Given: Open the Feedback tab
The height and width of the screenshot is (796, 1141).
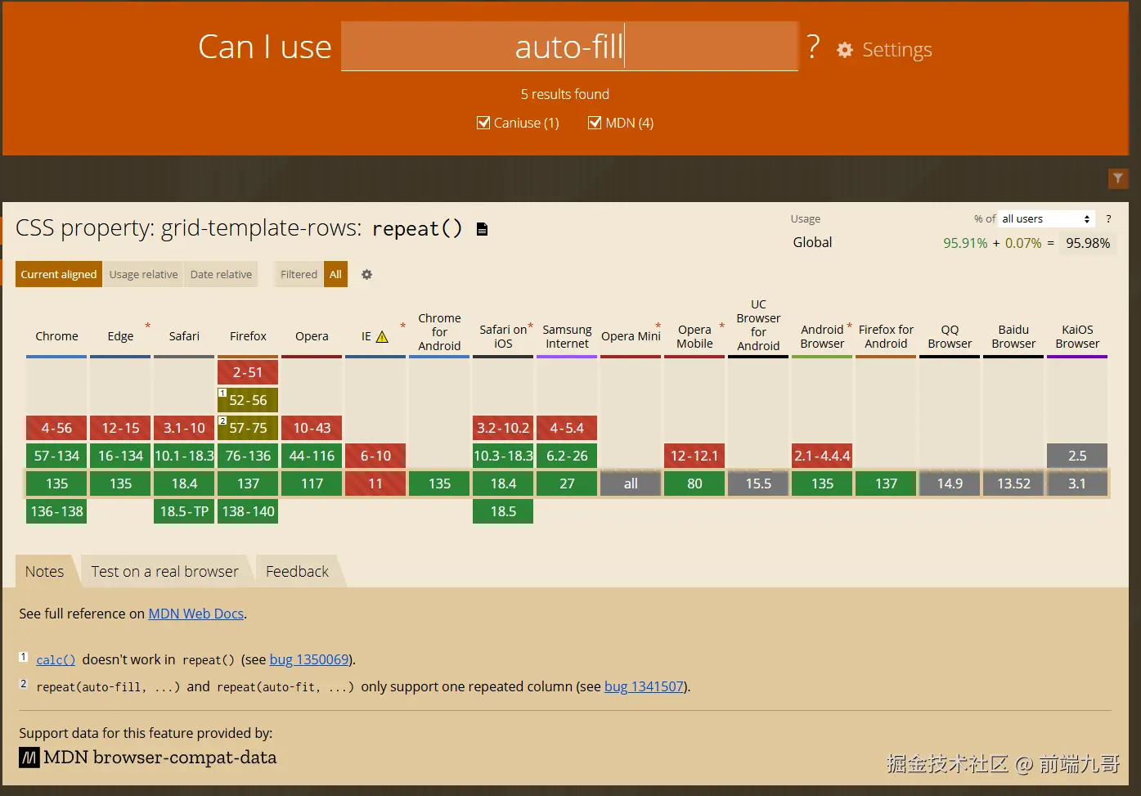Looking at the screenshot, I should click(297, 572).
